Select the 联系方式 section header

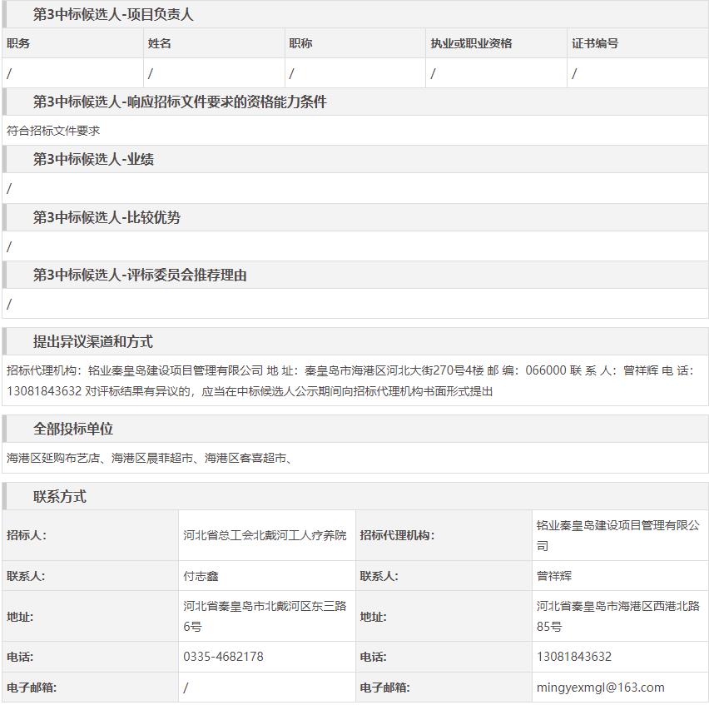[x=60, y=497]
